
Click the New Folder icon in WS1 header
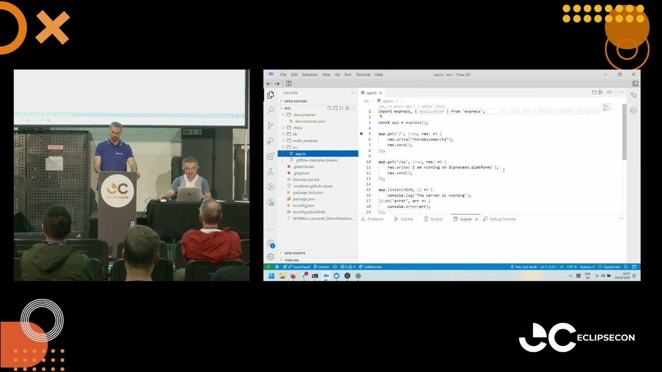335,109
